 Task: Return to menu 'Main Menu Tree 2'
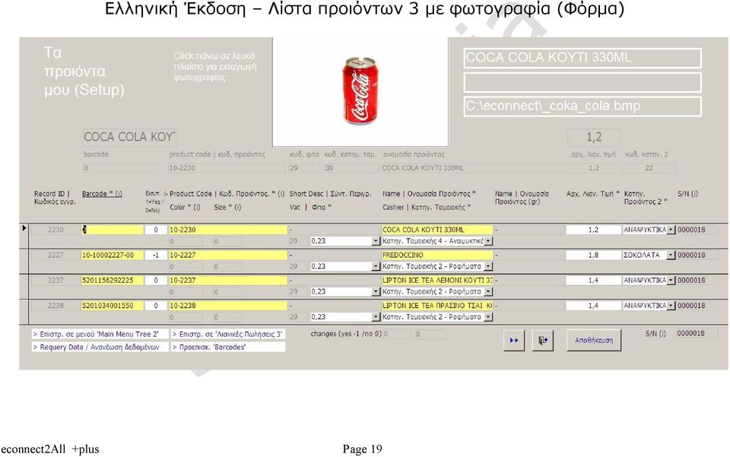click(x=100, y=334)
